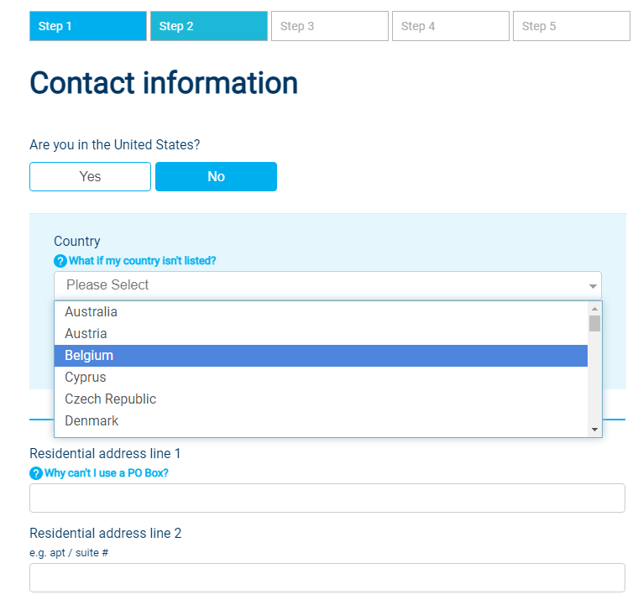Open the Step 5 tab
Screen dimensions: 638x605
click(571, 26)
